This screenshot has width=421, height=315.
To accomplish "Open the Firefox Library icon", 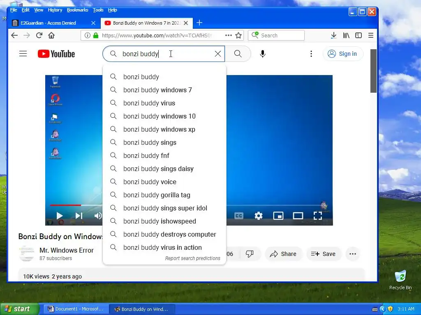I will click(x=346, y=35).
